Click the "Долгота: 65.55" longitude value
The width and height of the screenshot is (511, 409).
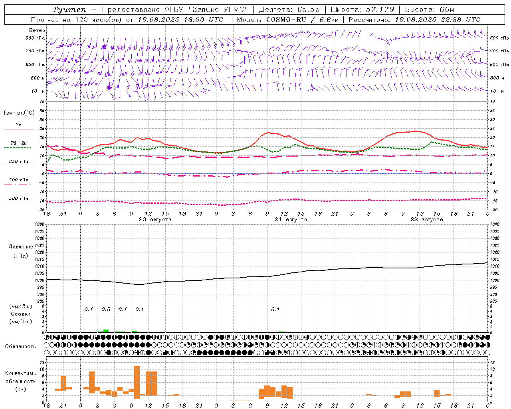point(289,10)
